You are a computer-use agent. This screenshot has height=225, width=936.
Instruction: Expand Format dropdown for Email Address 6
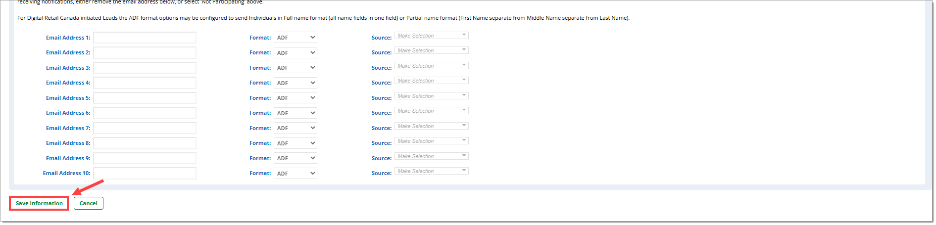[x=296, y=113]
